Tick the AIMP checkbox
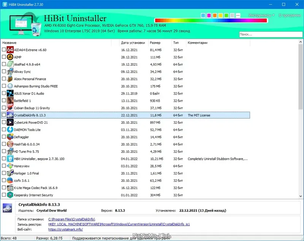The width and height of the screenshot is (304, 241). [x=4, y=57]
